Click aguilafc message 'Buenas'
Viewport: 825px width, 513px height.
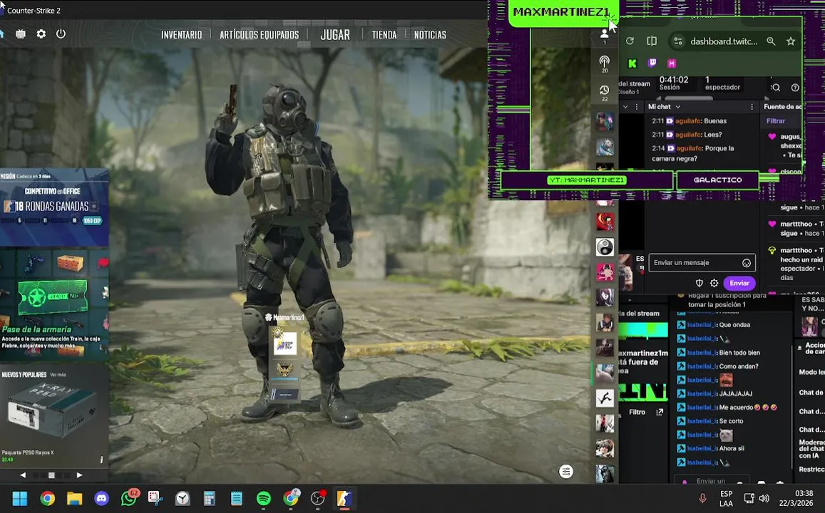pyautogui.click(x=690, y=121)
